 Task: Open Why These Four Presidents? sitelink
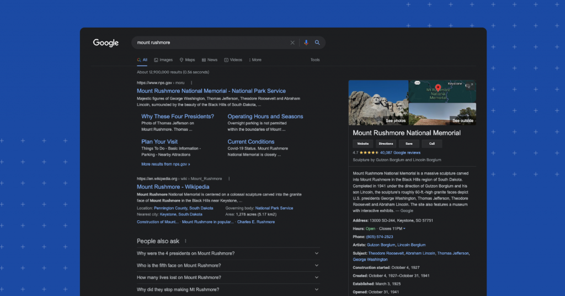click(178, 117)
